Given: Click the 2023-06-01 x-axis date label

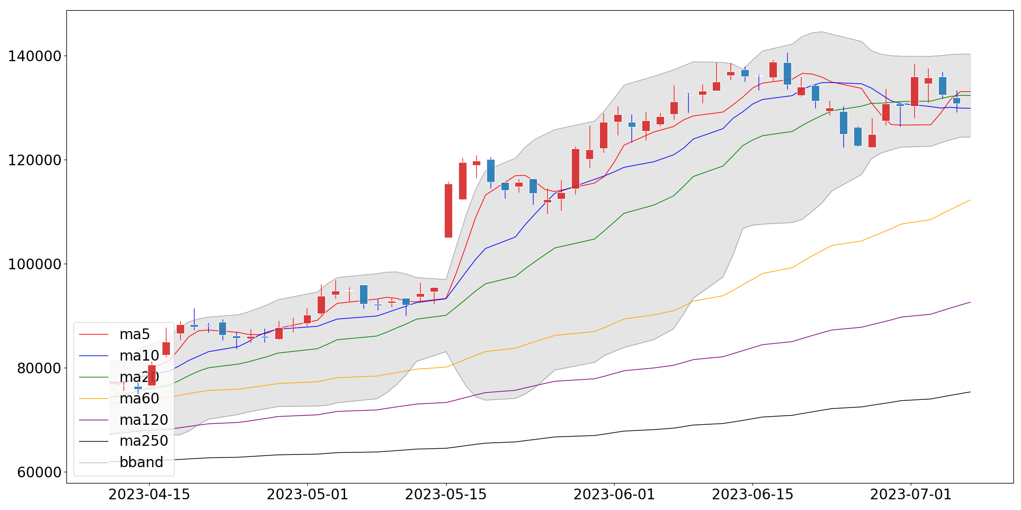Looking at the screenshot, I should tap(614, 495).
